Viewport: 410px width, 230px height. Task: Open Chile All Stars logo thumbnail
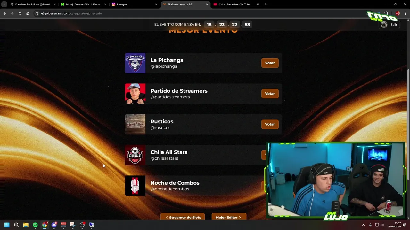pos(135,155)
